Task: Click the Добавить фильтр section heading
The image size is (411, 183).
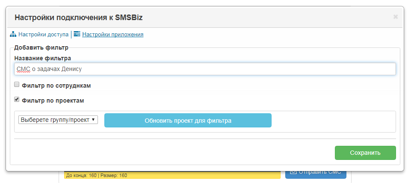Action: [41, 48]
